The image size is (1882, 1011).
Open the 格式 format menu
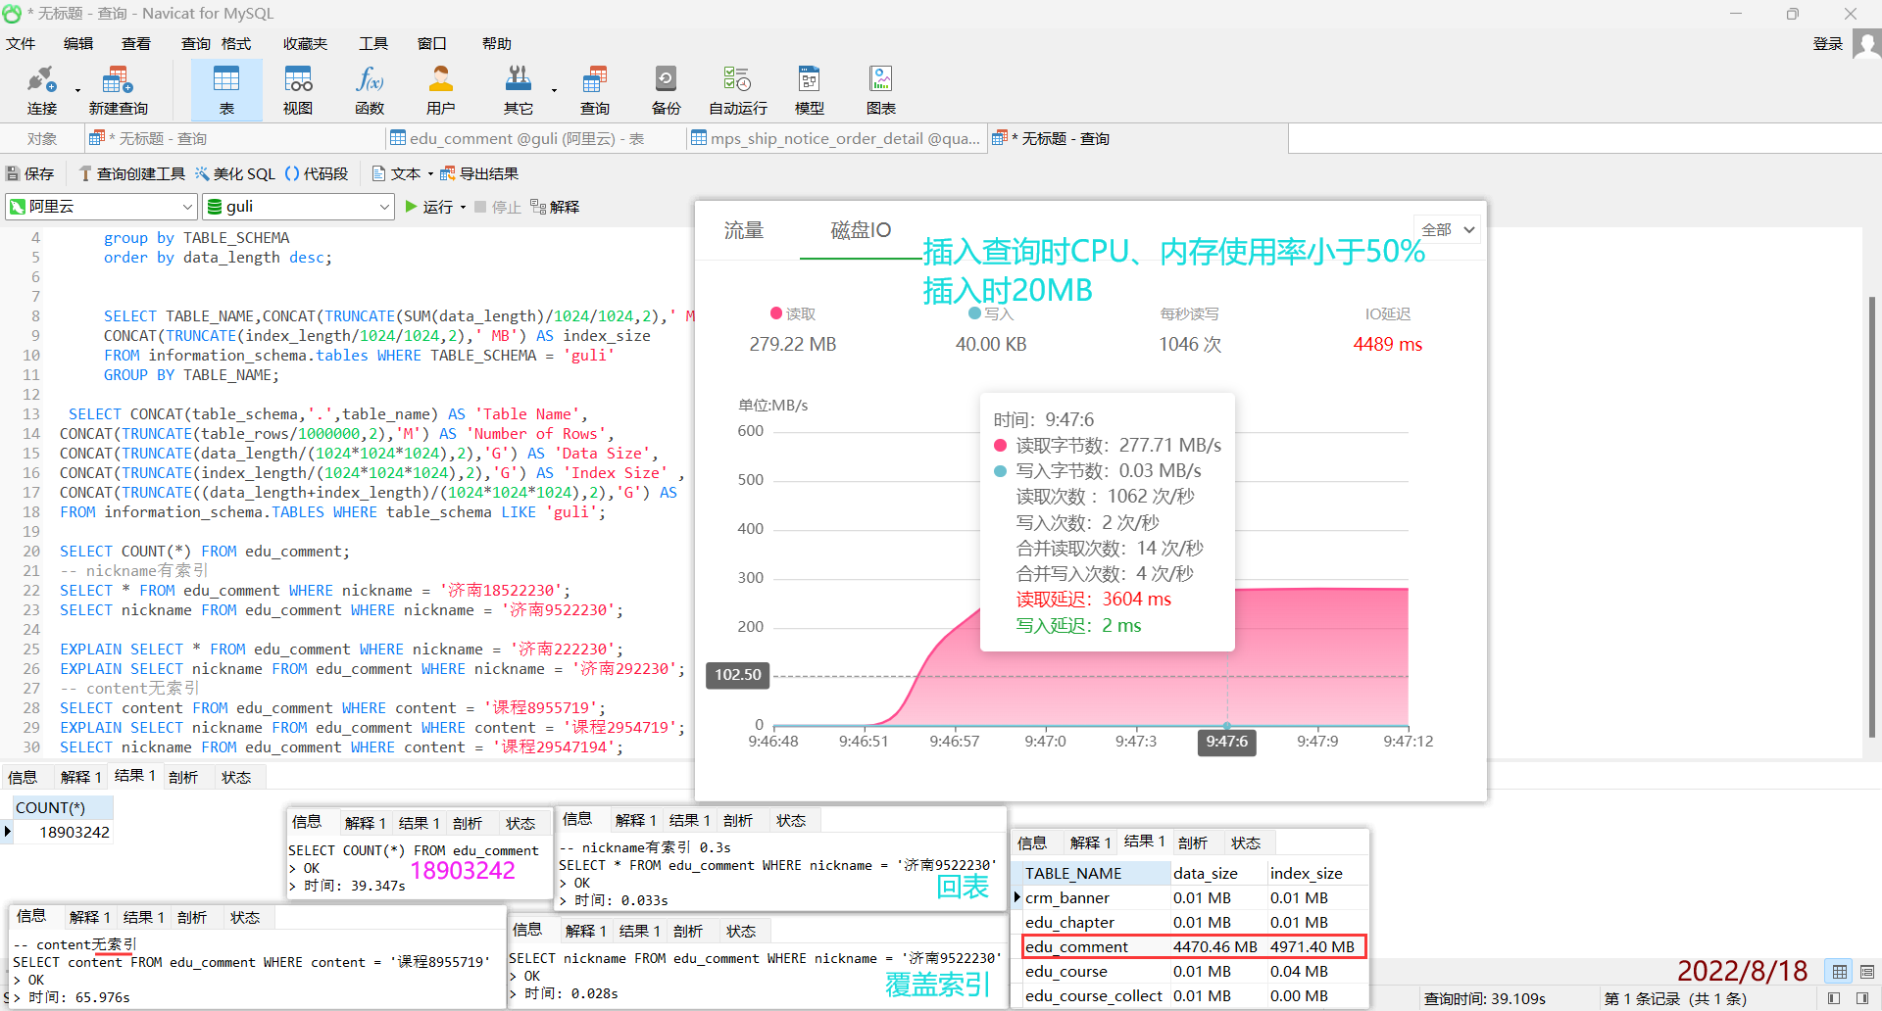(236, 44)
